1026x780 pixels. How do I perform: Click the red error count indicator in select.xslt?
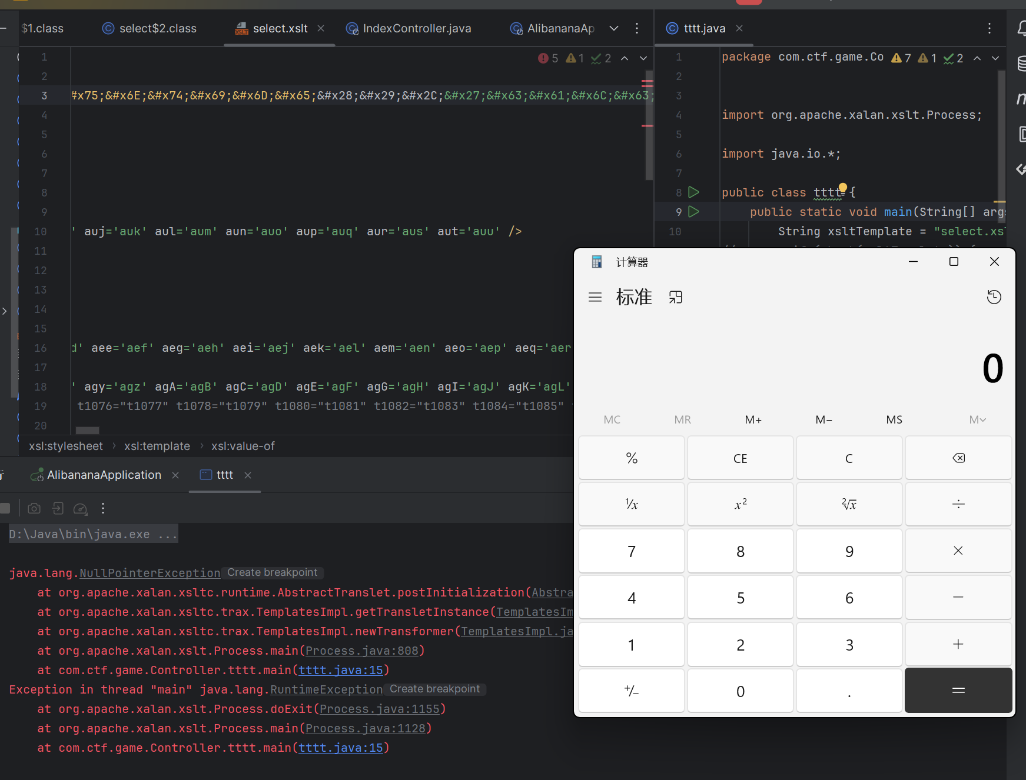tap(548, 58)
